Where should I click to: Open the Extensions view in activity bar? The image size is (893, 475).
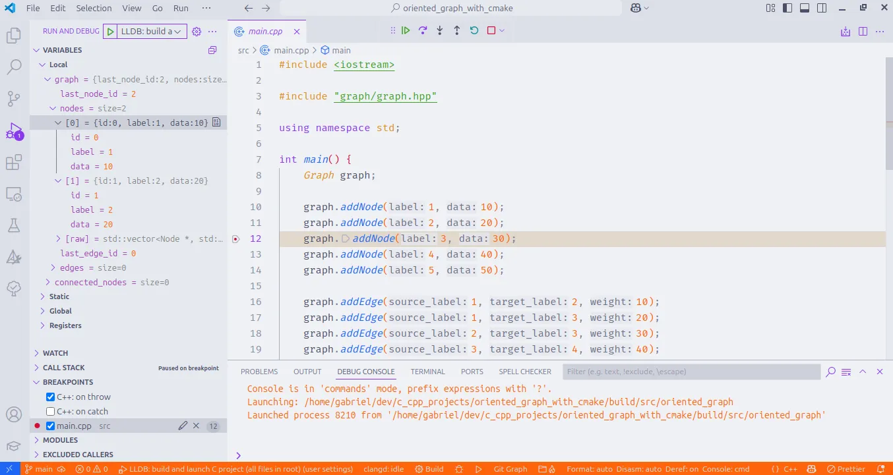coord(14,162)
